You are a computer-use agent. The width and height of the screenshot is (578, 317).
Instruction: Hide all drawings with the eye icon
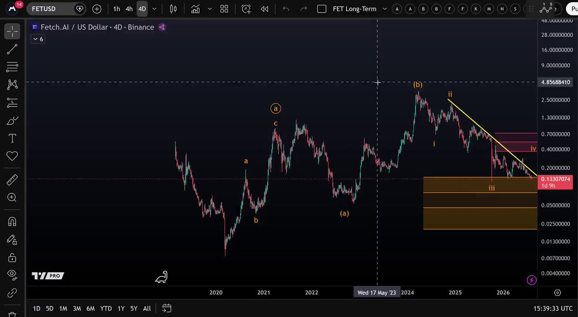(x=12, y=275)
